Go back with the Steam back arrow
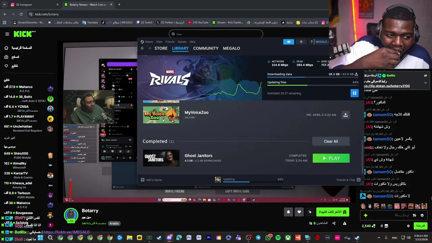 tap(142, 48)
